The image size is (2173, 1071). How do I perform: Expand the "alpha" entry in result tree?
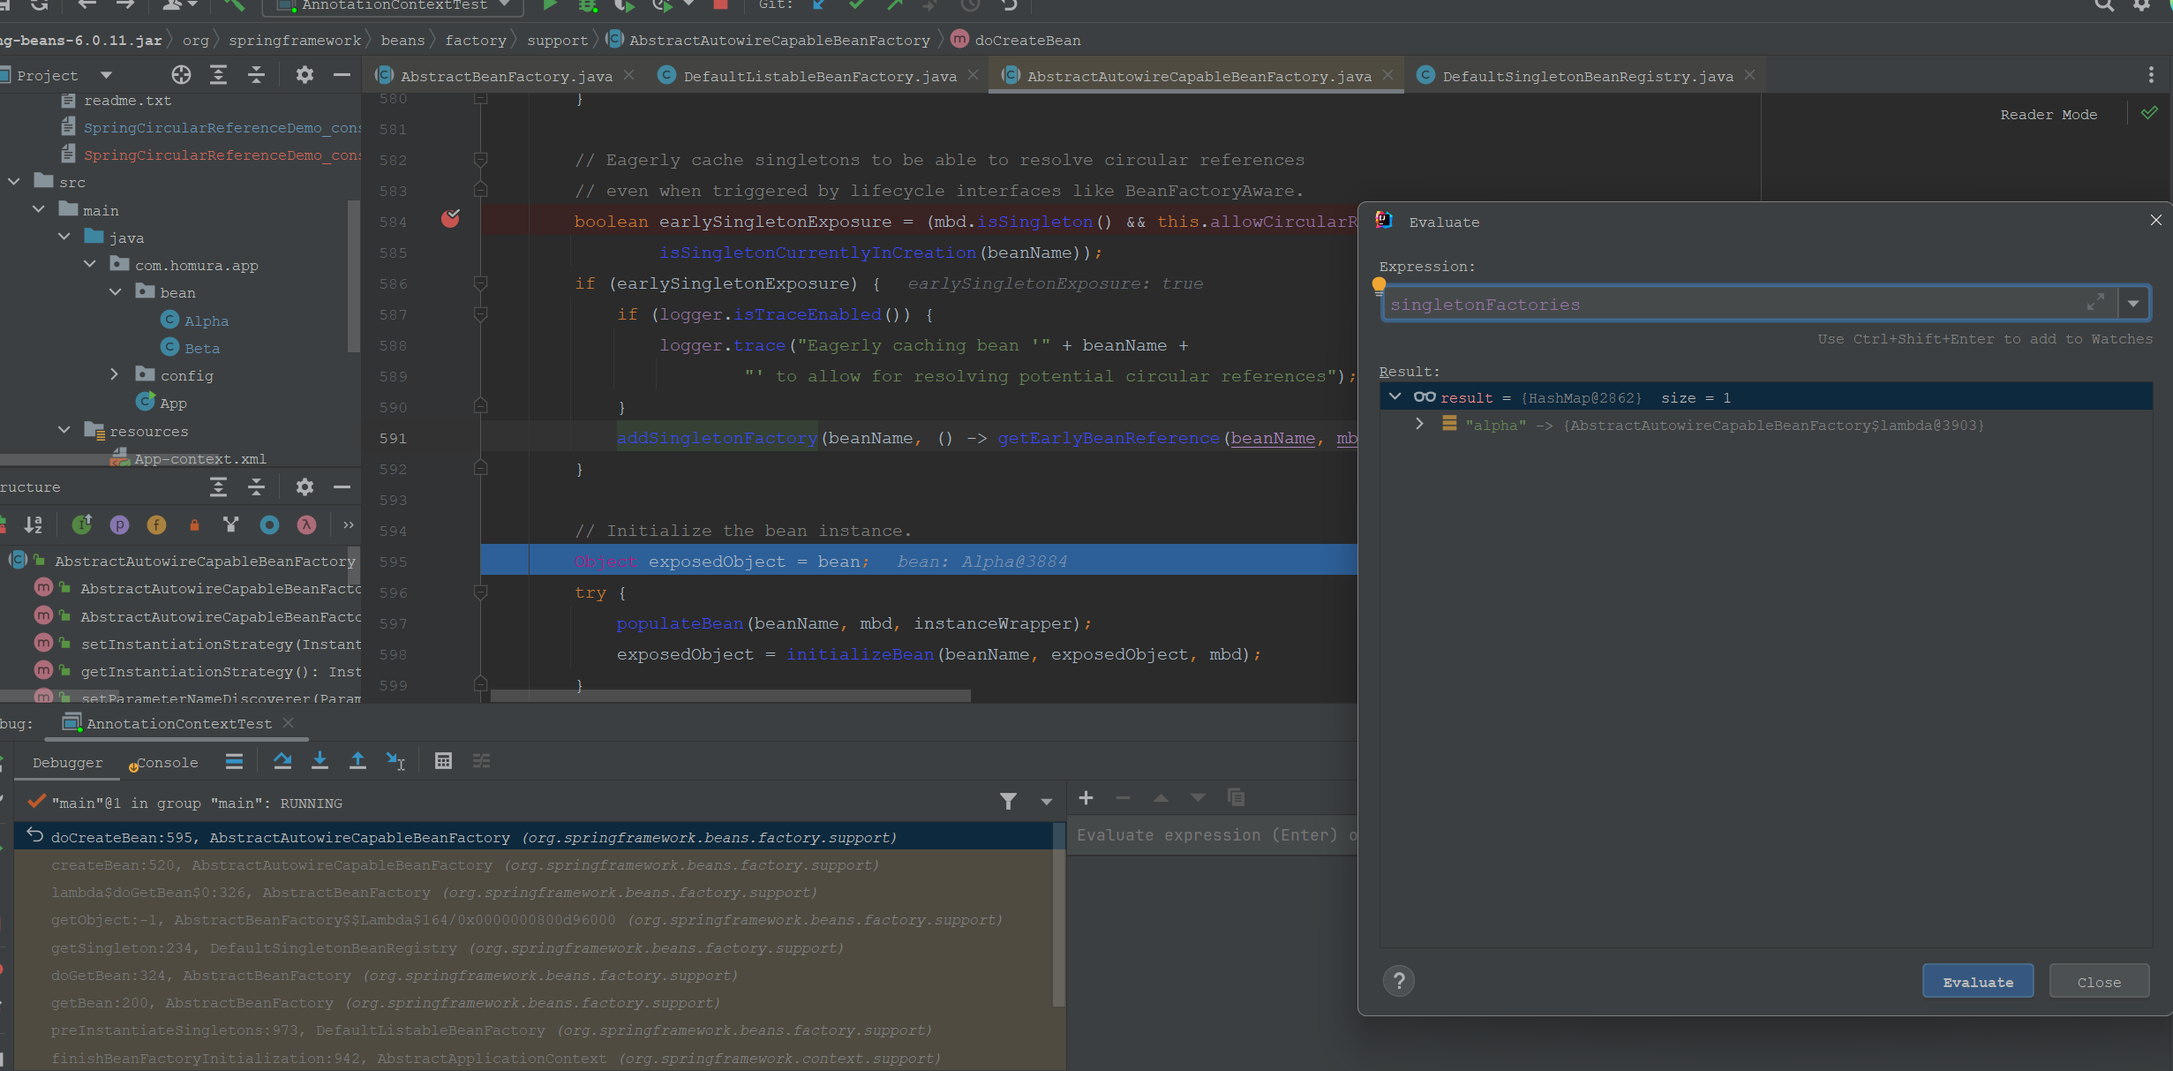point(1419,425)
